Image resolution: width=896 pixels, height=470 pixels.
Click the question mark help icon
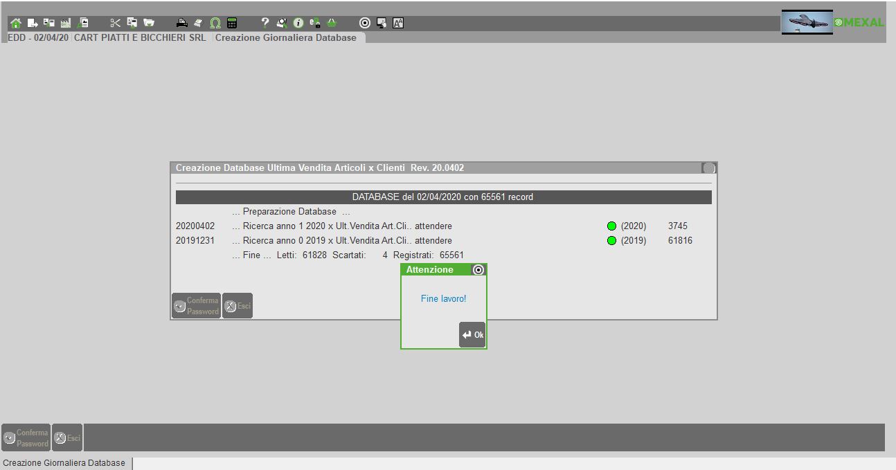tap(265, 23)
